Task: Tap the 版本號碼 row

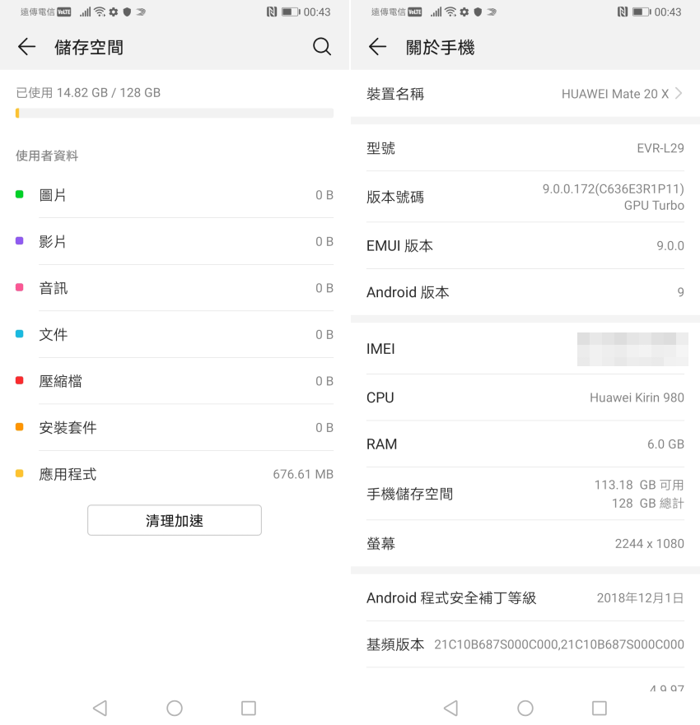Action: (525, 197)
